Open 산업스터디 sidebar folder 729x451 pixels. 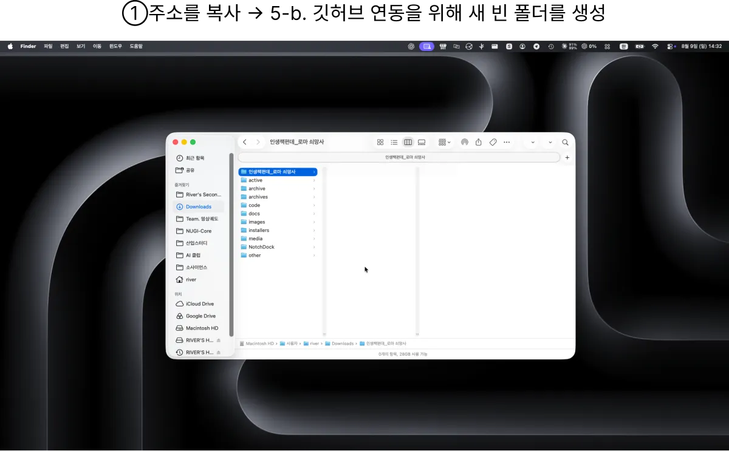click(x=199, y=243)
